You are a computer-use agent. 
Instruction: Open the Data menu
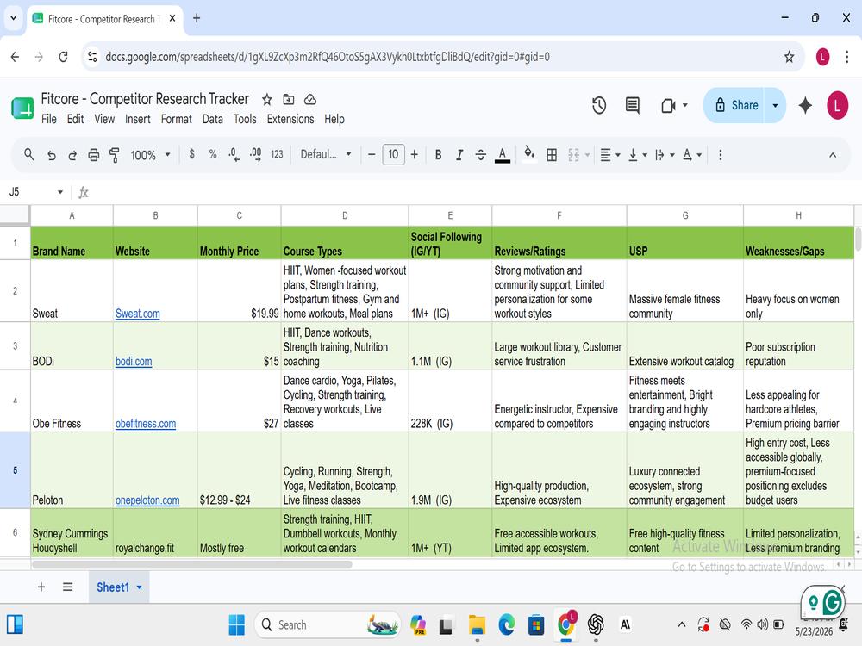[x=213, y=119]
